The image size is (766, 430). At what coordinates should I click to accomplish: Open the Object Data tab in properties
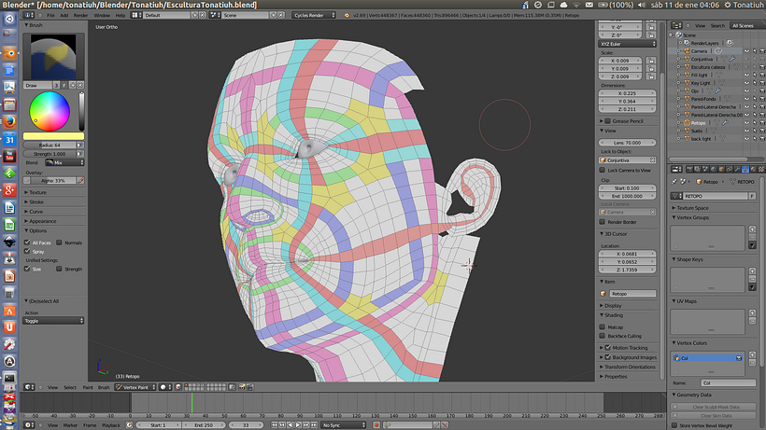[745, 169]
